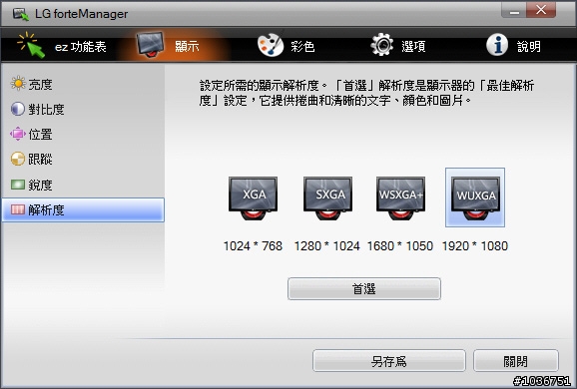Screen dimensions: 577x389
Task: Click the yellow tracking circle icon
Action: click(x=17, y=159)
